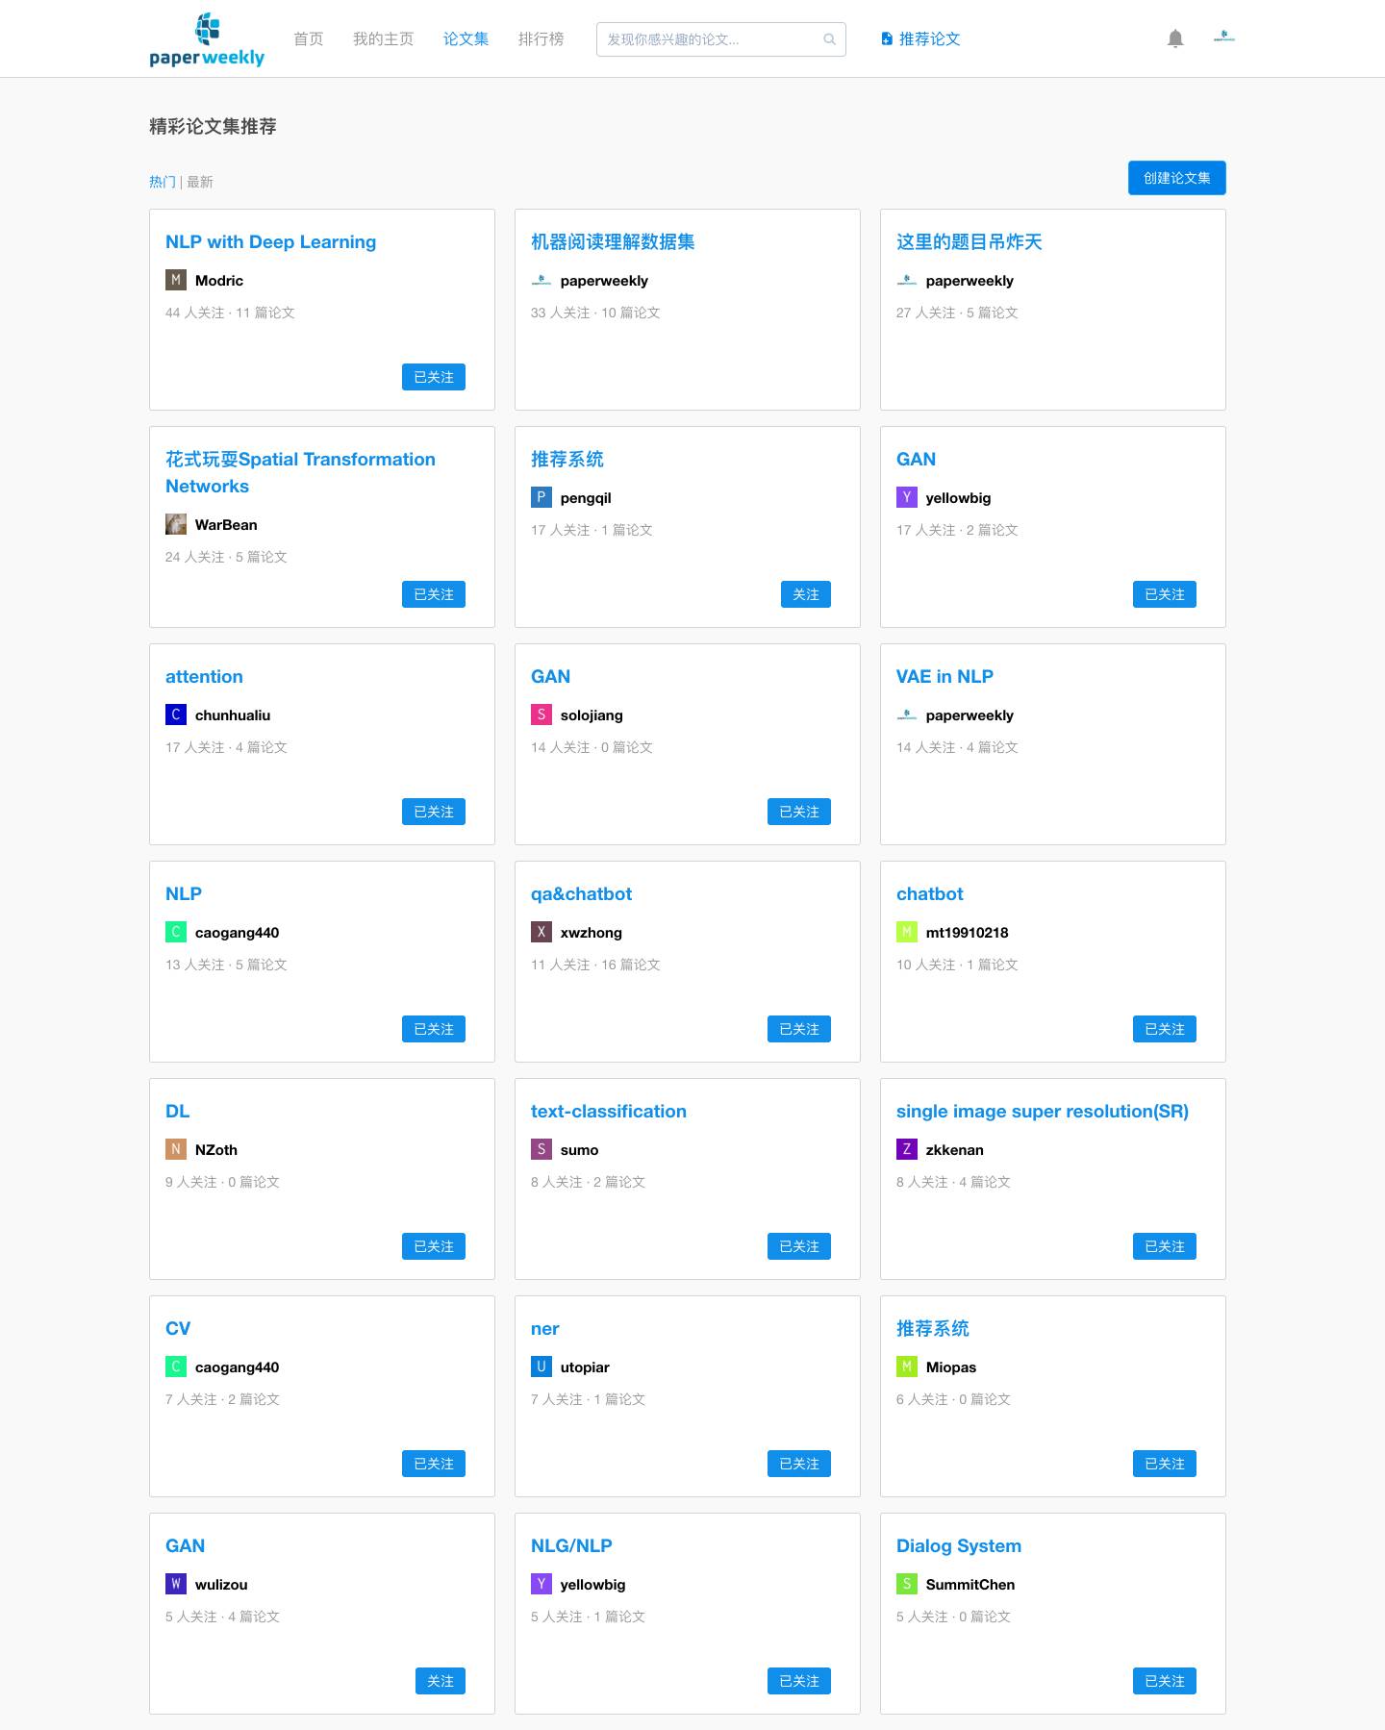Click Modric's M avatar icon

coord(176,281)
